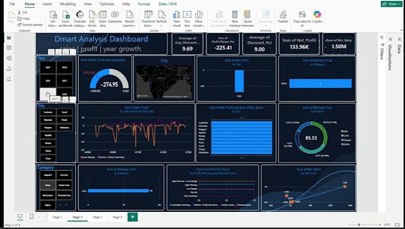The image size is (405, 229).
Task: Go to the Page 1 tab
Action: [x=57, y=217]
